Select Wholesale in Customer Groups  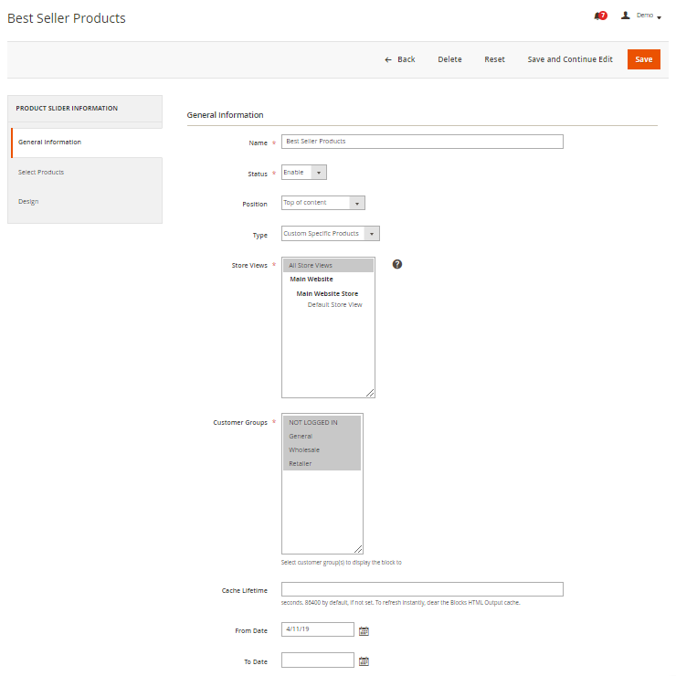304,449
